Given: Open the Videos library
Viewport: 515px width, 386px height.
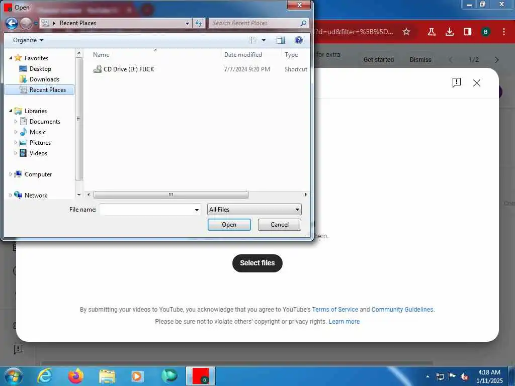Looking at the screenshot, I should pos(38,153).
